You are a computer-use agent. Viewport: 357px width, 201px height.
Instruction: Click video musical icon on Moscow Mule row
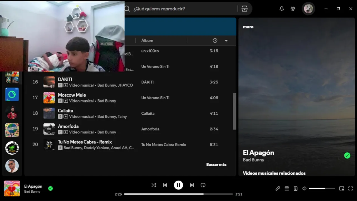[66, 101]
